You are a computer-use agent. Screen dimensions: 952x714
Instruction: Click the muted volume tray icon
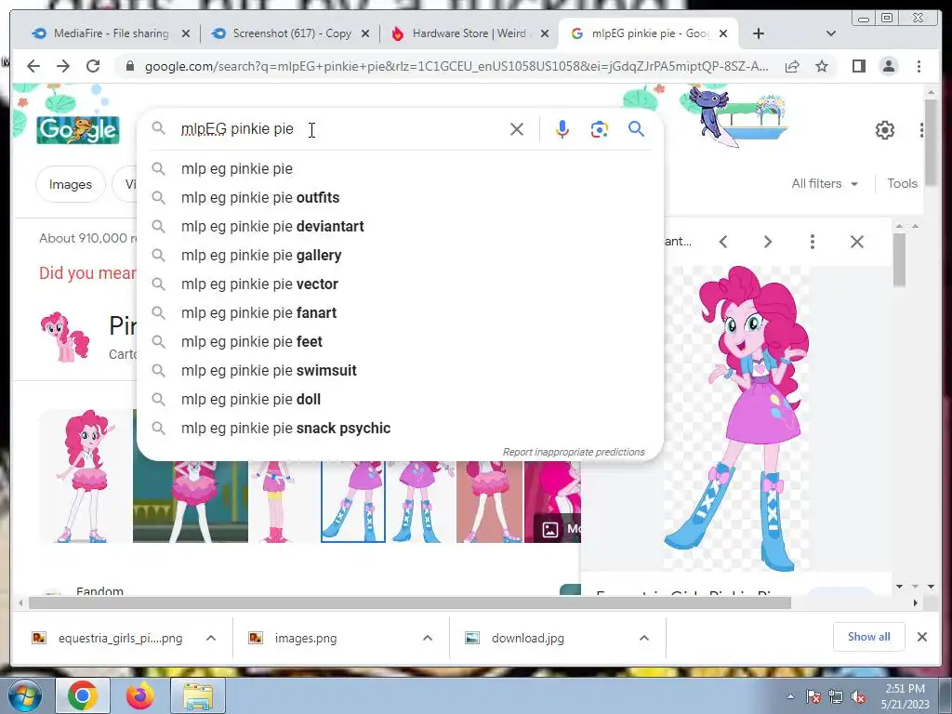tap(858, 697)
